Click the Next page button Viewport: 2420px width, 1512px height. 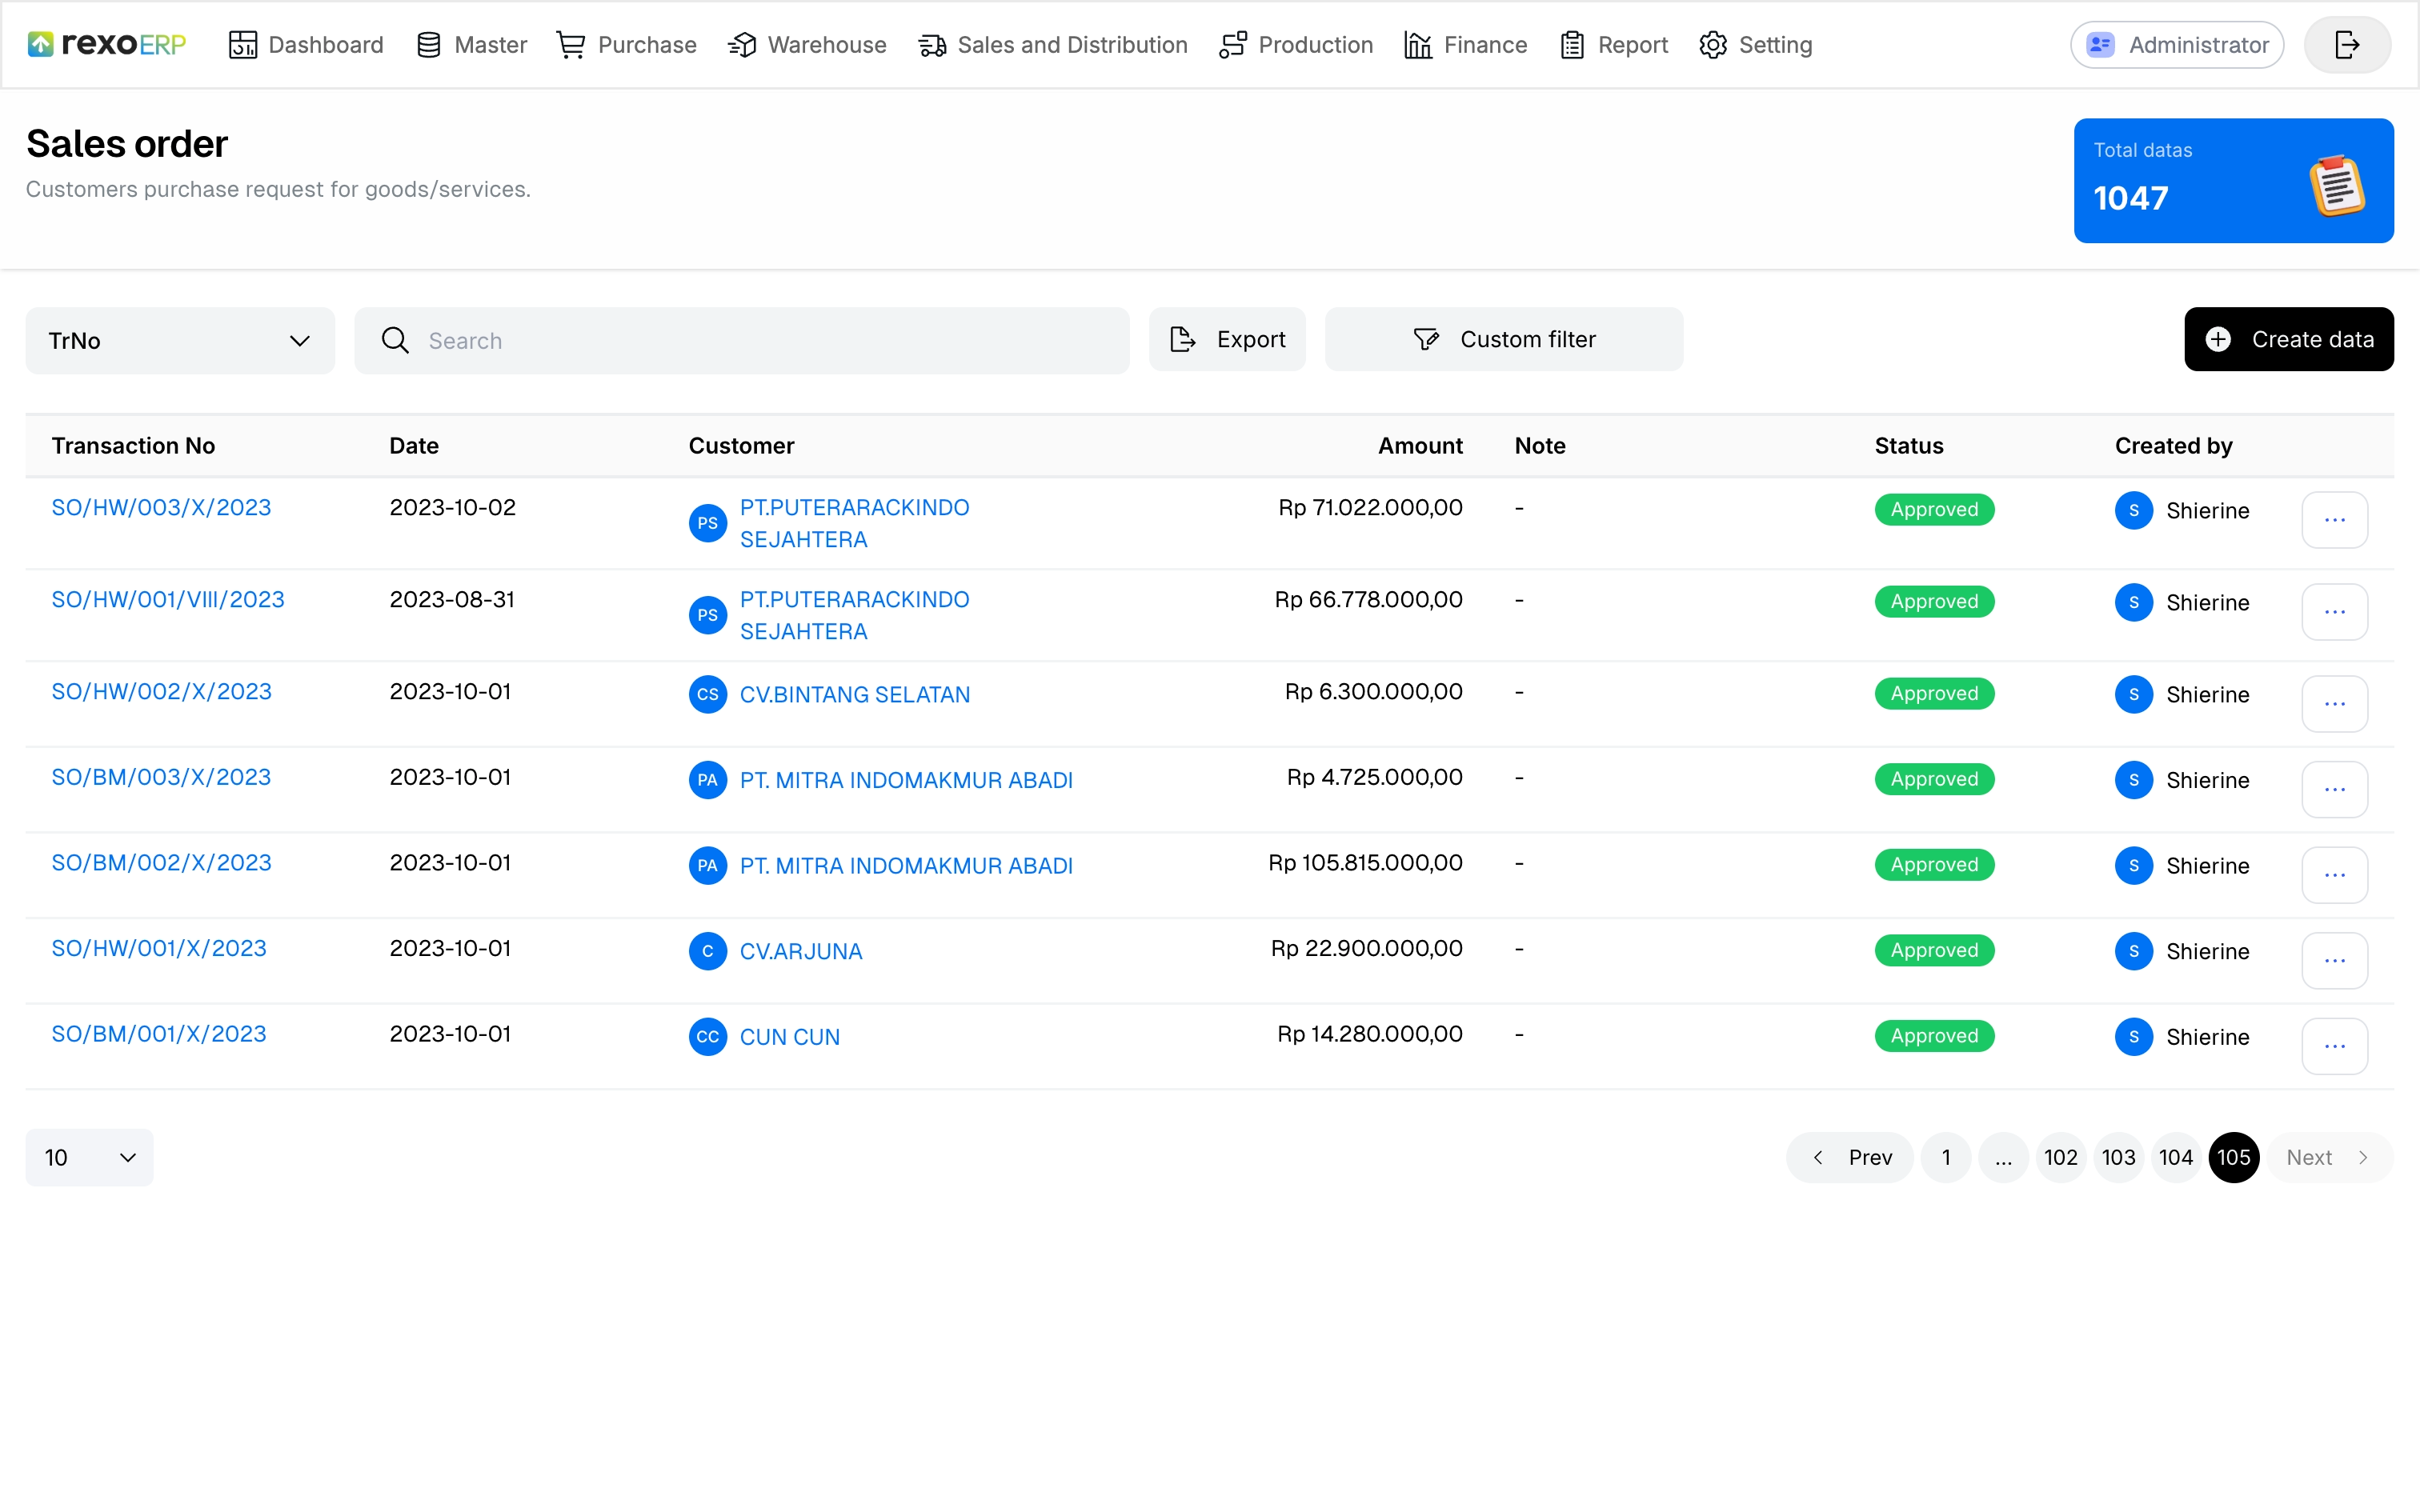point(2330,1158)
